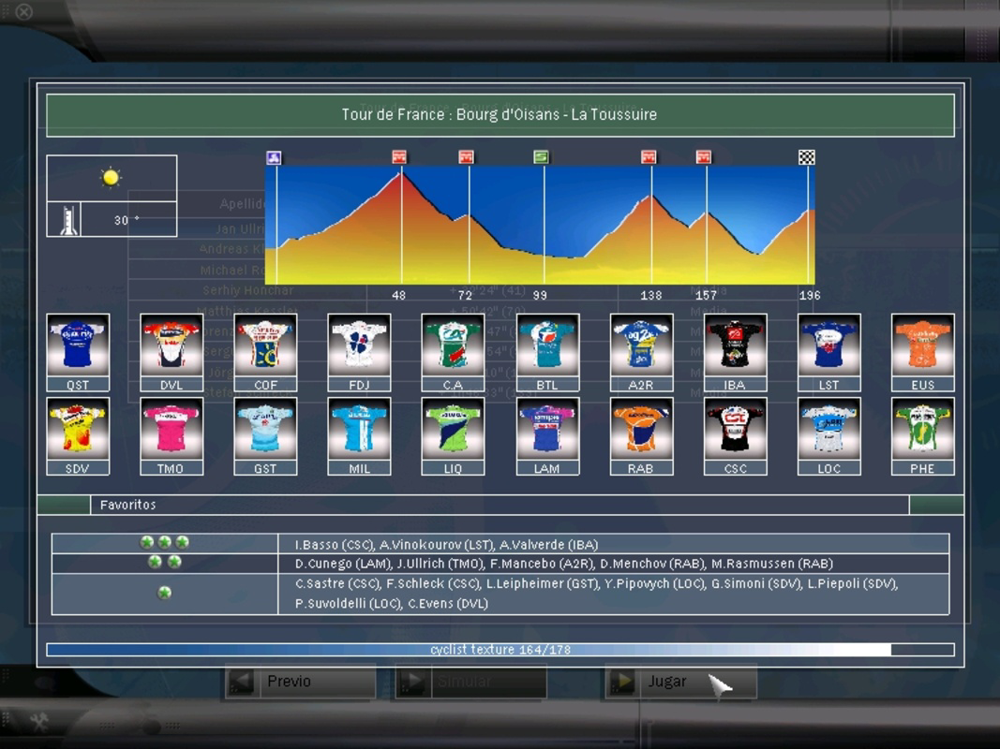Screen dimensions: 1000x749
Task: Click the I.Basso favorites row text
Action: [x=446, y=545]
